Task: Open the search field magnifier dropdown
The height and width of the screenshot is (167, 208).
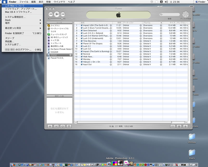Action: point(161,14)
